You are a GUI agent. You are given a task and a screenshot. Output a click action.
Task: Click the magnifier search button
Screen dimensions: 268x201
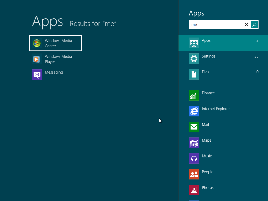[x=254, y=24]
